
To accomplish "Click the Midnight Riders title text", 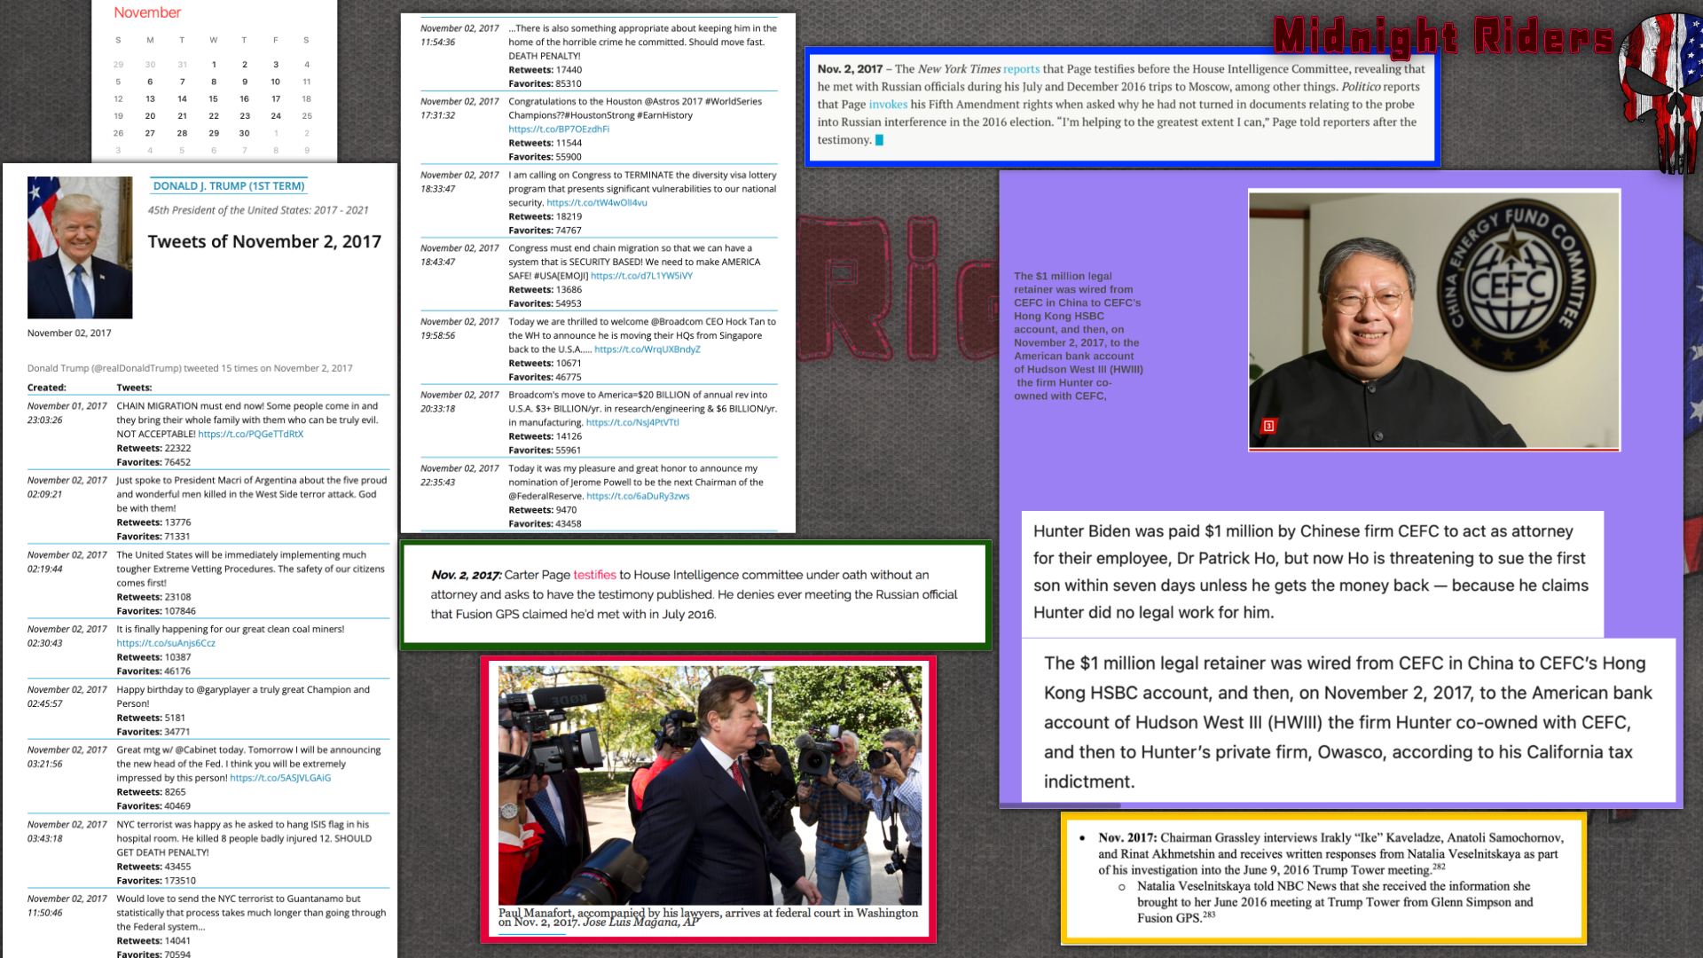I will (1443, 37).
